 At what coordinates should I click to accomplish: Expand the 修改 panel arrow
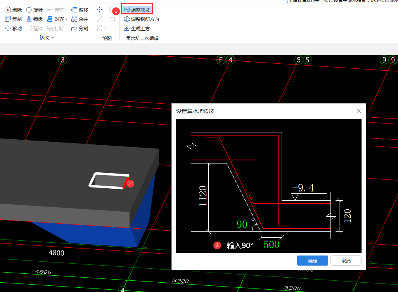point(52,38)
